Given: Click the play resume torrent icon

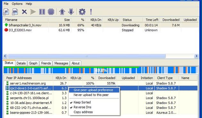Looking at the screenshot, I should [33, 12].
